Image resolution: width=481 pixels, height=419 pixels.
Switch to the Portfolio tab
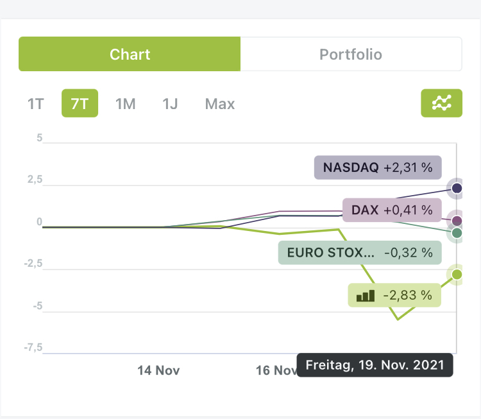click(351, 54)
